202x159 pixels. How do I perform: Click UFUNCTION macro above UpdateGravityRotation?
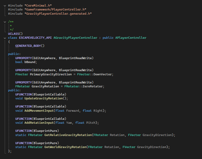23,94
